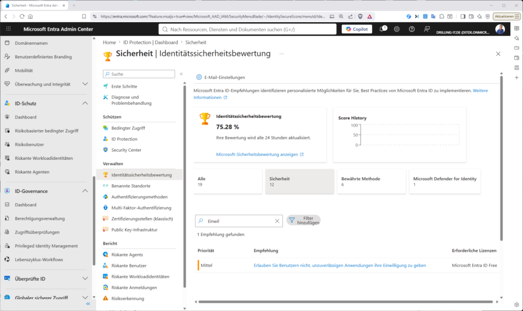Image resolution: width=523 pixels, height=311 pixels.
Task: Open the notifications bell
Action: click(x=382, y=29)
